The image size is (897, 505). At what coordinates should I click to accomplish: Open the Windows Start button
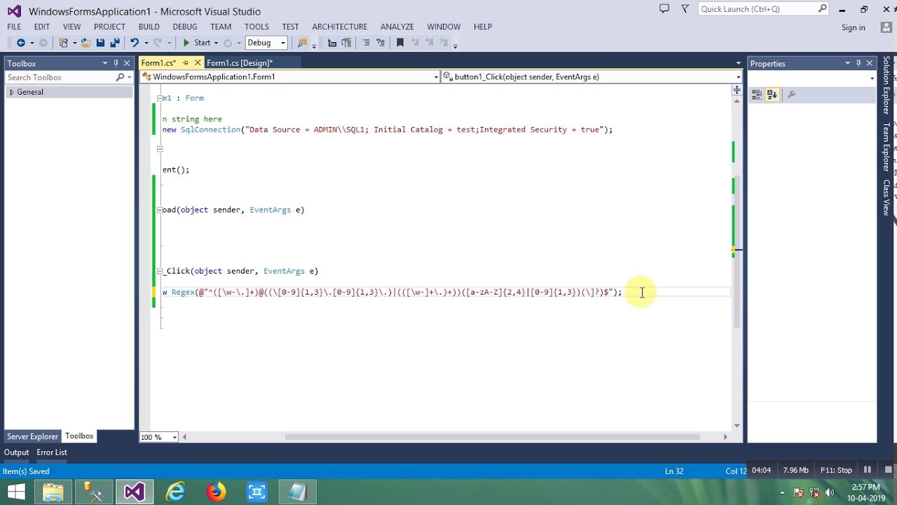(x=15, y=492)
